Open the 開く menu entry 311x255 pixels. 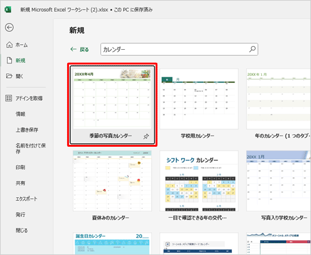[19, 76]
